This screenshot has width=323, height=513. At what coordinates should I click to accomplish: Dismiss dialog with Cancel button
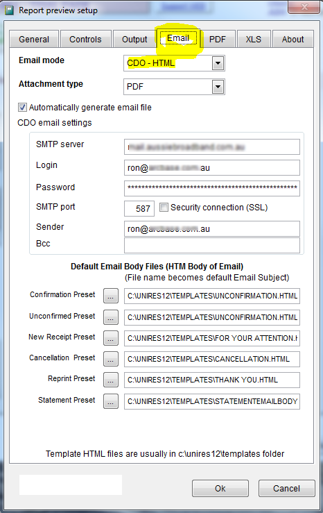[286, 489]
